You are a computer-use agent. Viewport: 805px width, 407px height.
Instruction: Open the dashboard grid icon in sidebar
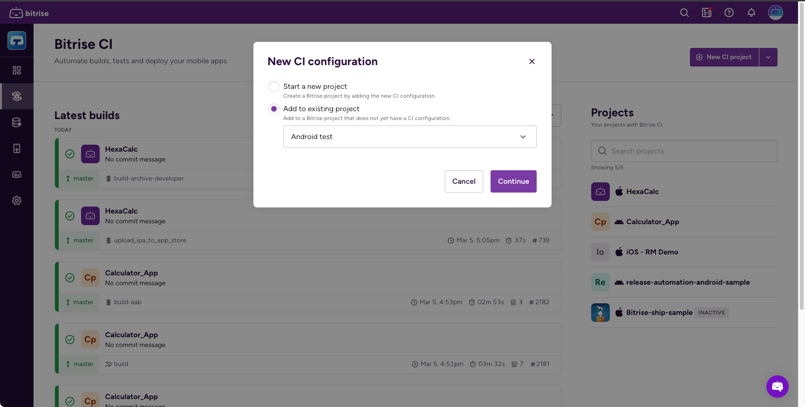17,70
